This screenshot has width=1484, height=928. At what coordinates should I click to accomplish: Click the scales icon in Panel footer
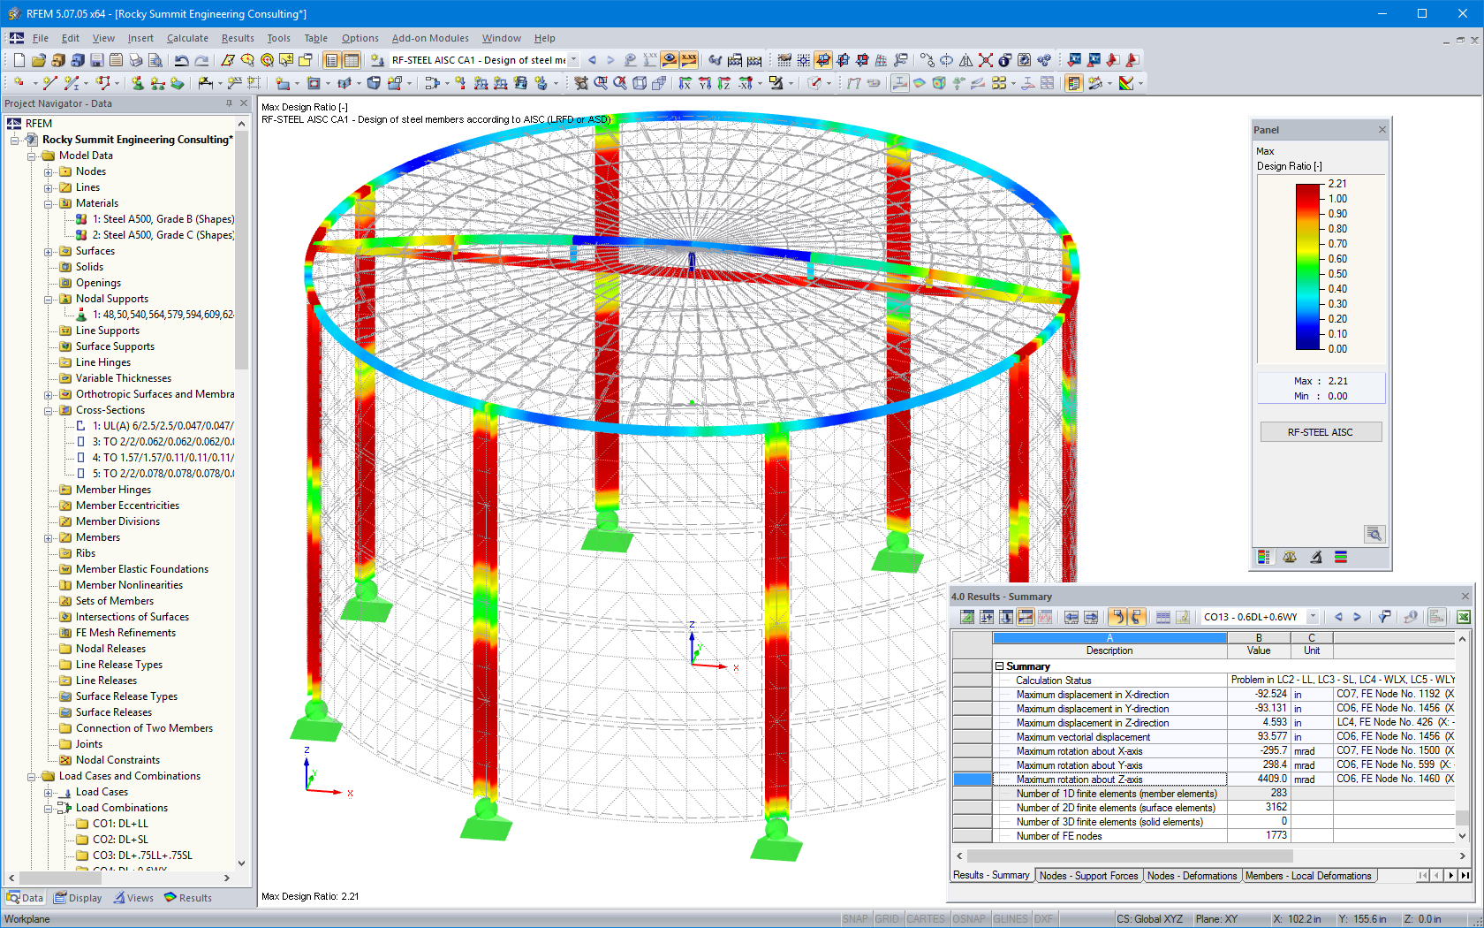click(1290, 557)
